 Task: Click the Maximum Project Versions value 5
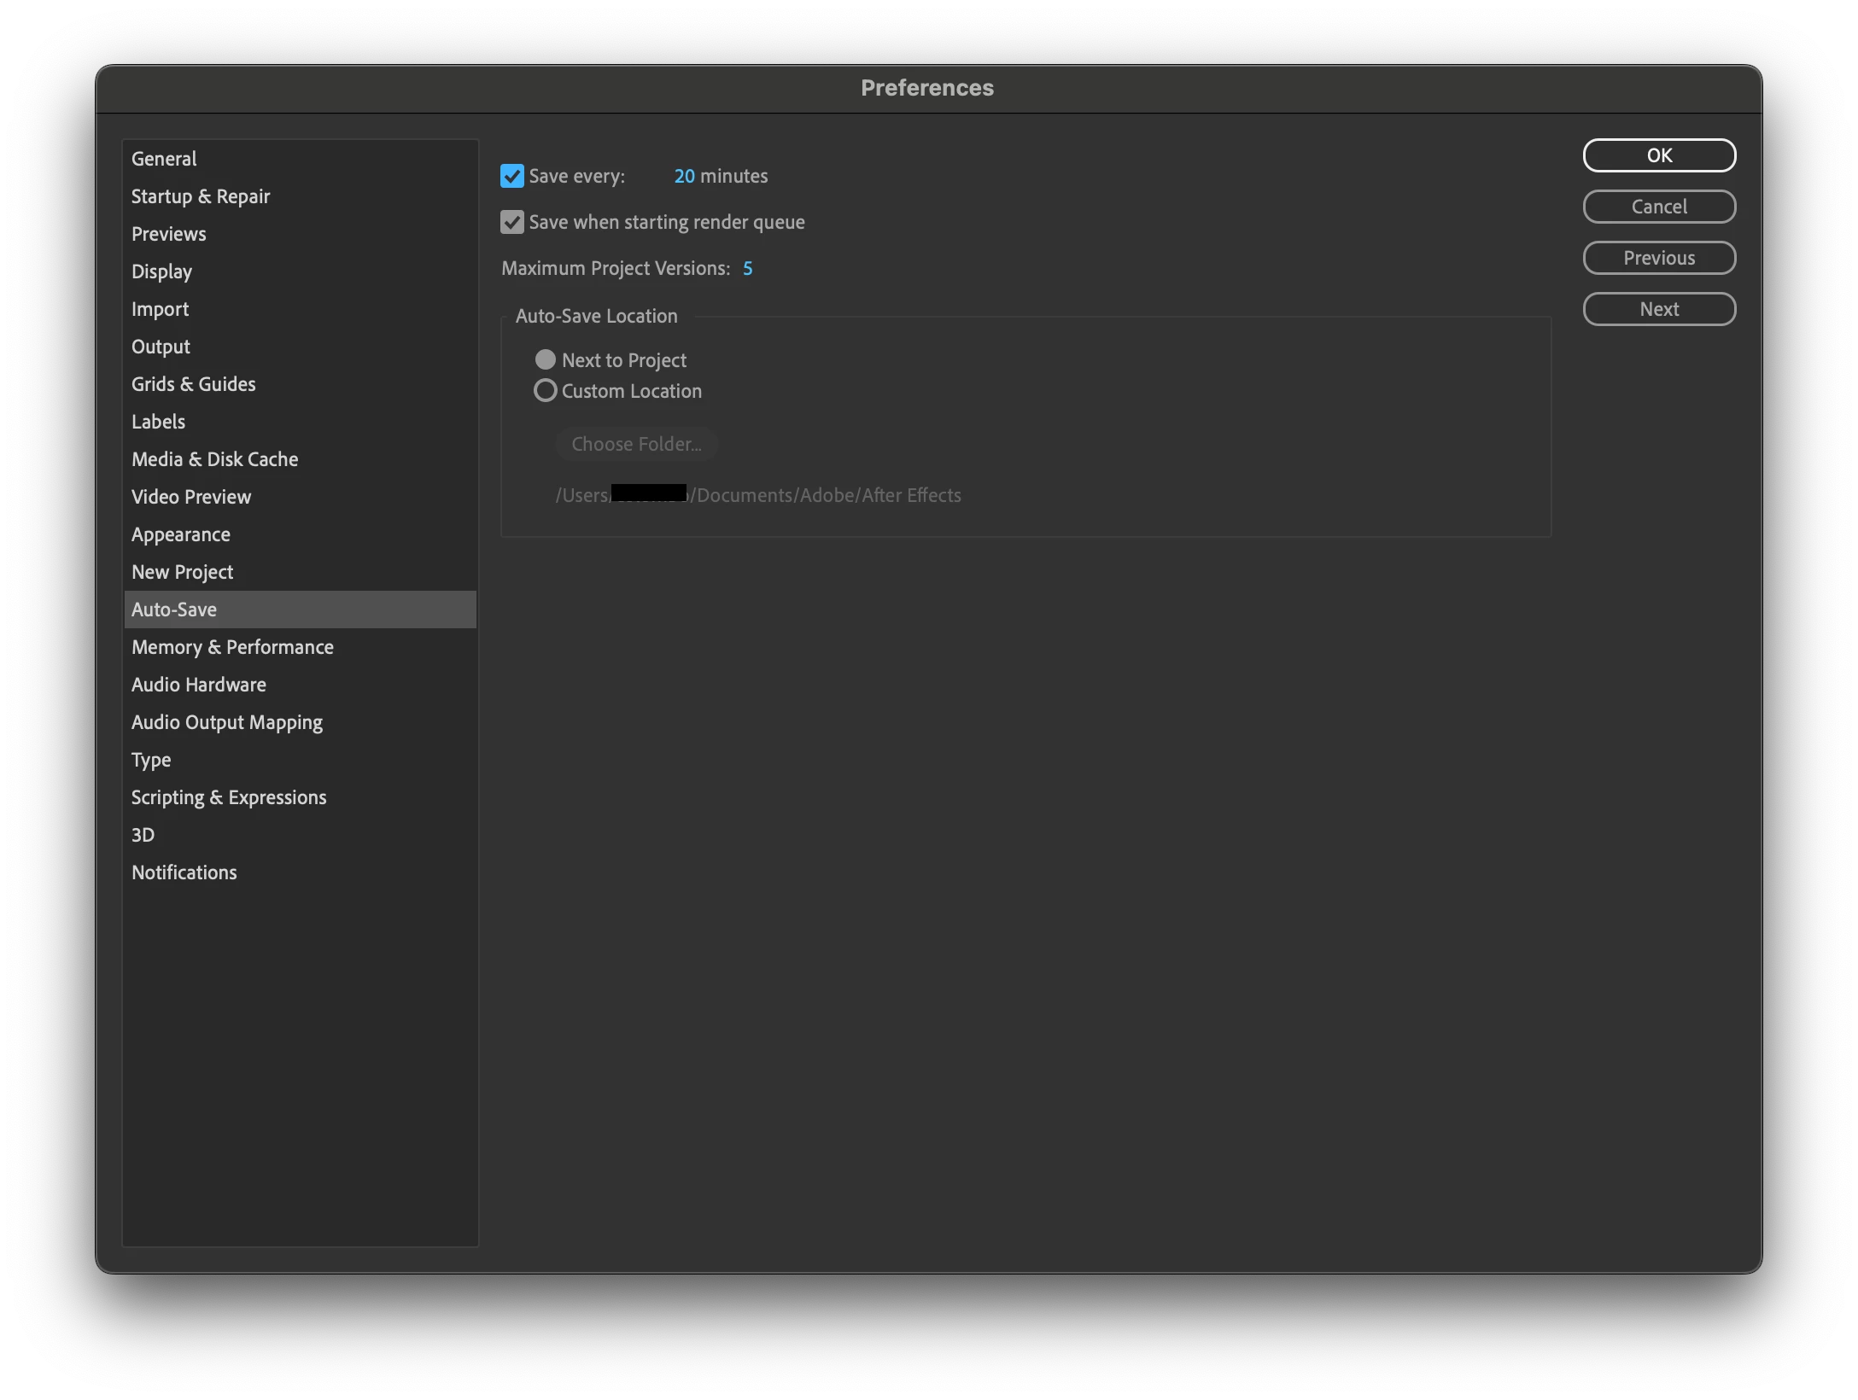click(x=747, y=268)
